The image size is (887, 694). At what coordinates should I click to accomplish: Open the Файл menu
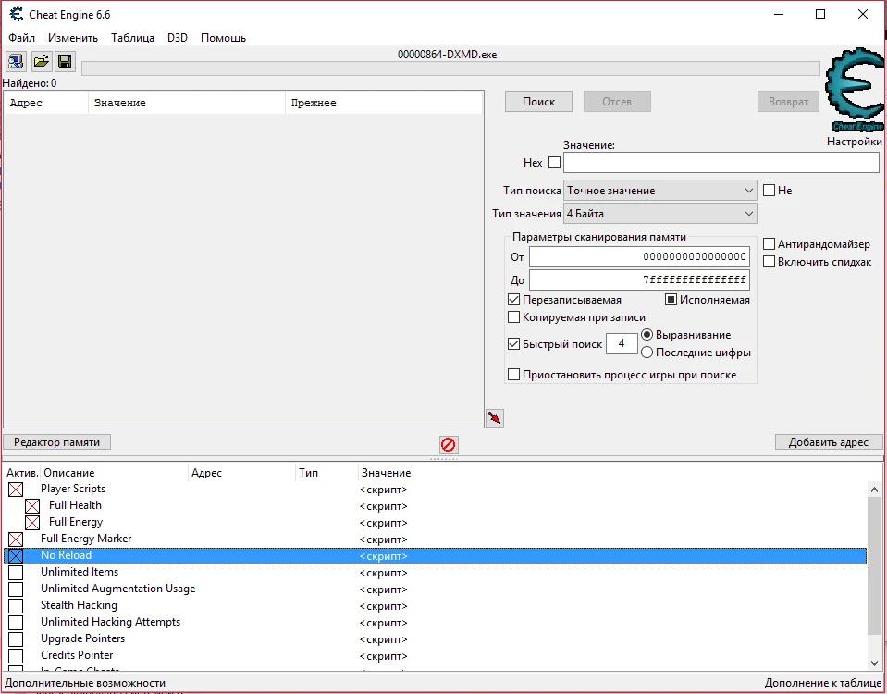[x=21, y=38]
